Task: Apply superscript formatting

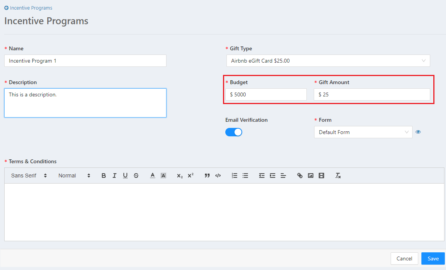Action: (x=191, y=176)
